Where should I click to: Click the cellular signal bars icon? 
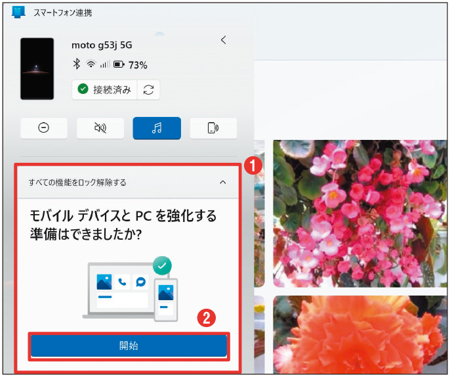click(105, 64)
